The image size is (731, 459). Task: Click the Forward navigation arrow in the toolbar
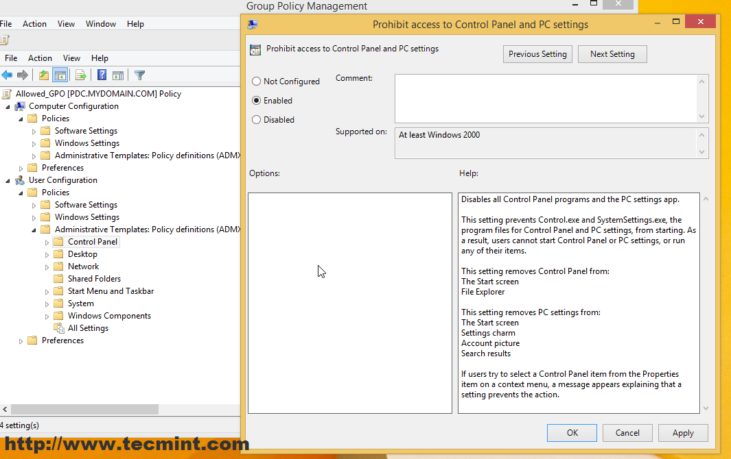(x=23, y=75)
